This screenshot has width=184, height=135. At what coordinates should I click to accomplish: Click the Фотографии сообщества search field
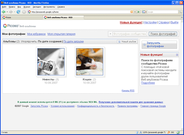(x=130, y=34)
